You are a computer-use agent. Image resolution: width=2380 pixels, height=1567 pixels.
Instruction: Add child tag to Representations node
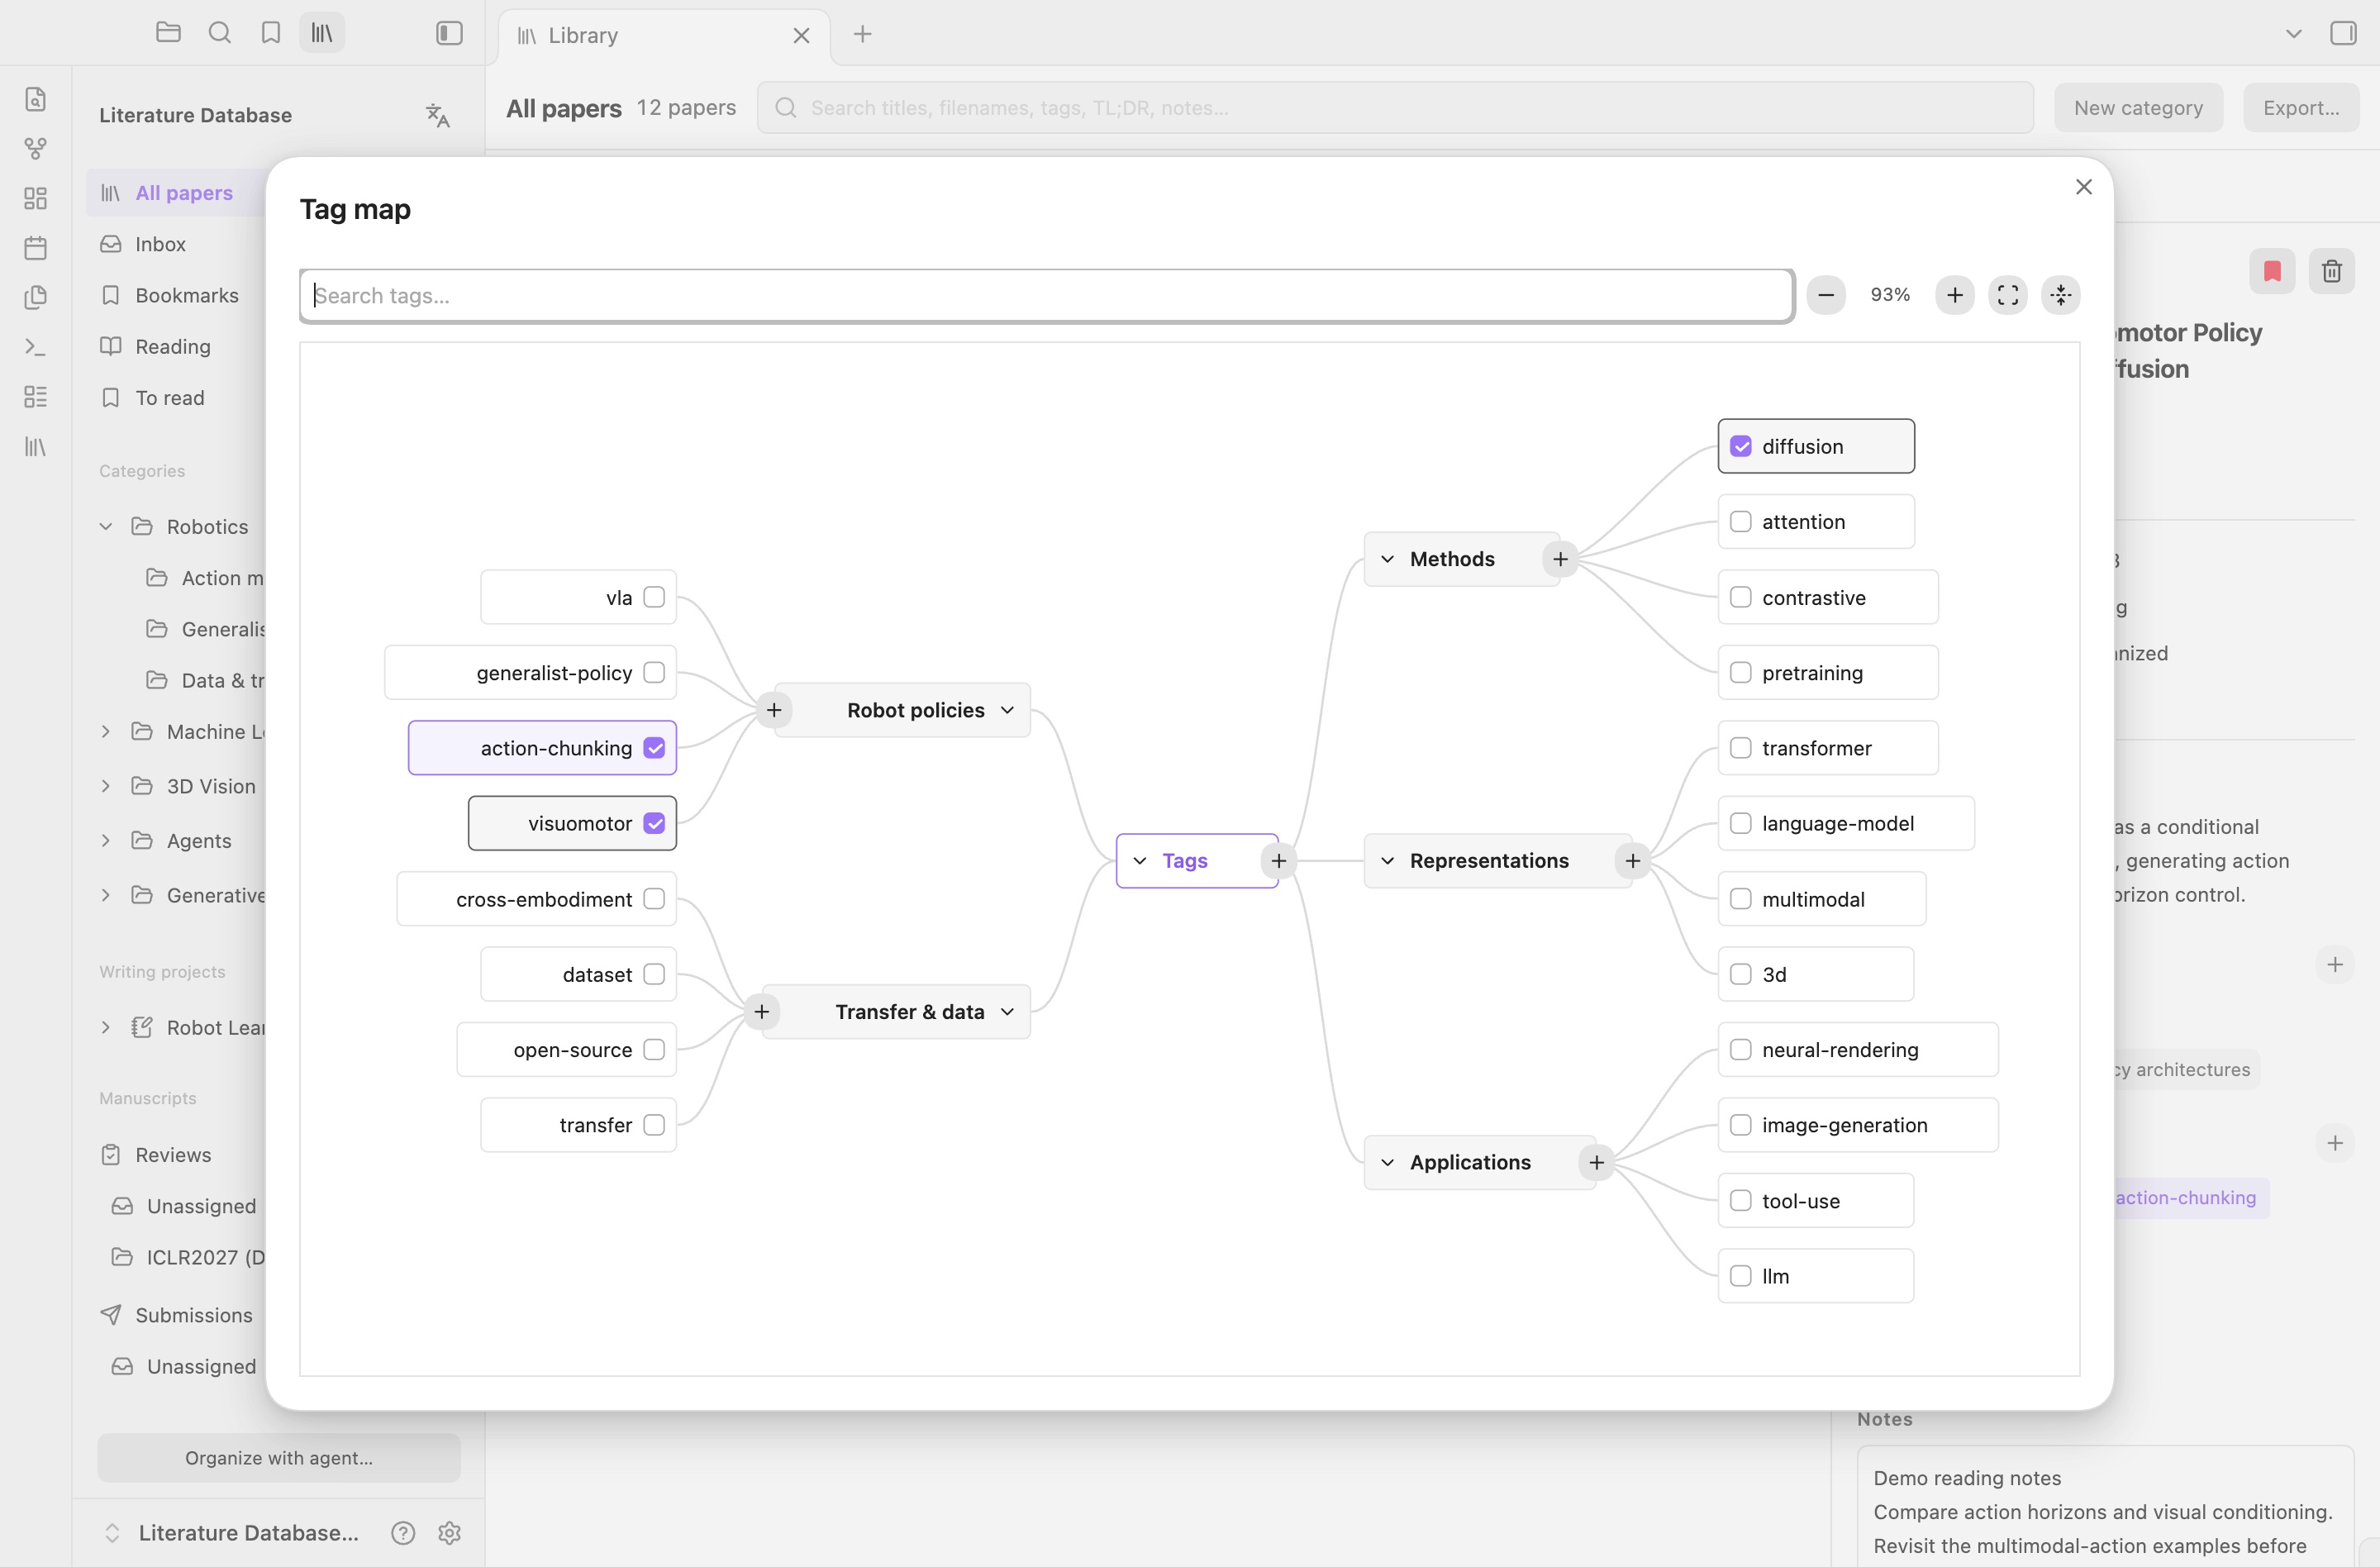point(1632,861)
